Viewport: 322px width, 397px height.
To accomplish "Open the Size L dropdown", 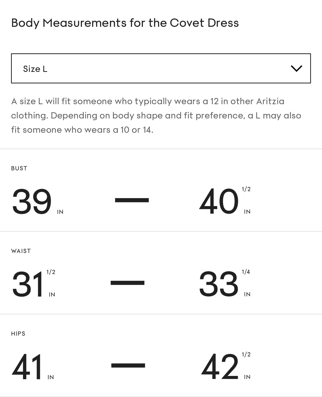I will [160, 68].
